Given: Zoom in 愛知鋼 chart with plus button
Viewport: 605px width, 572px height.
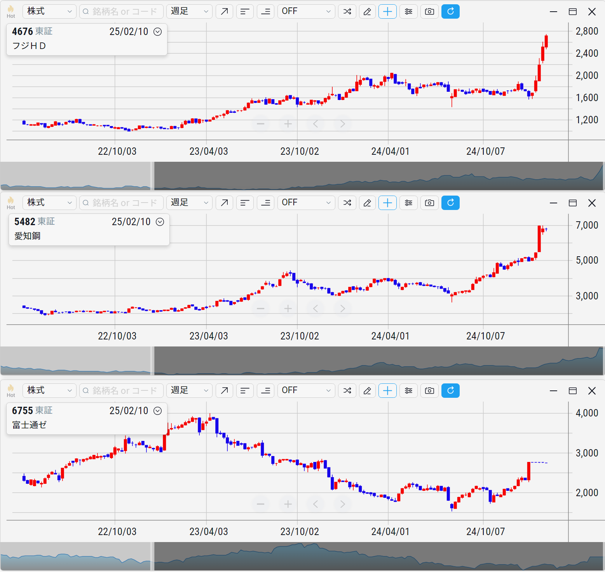Looking at the screenshot, I should click(x=288, y=309).
